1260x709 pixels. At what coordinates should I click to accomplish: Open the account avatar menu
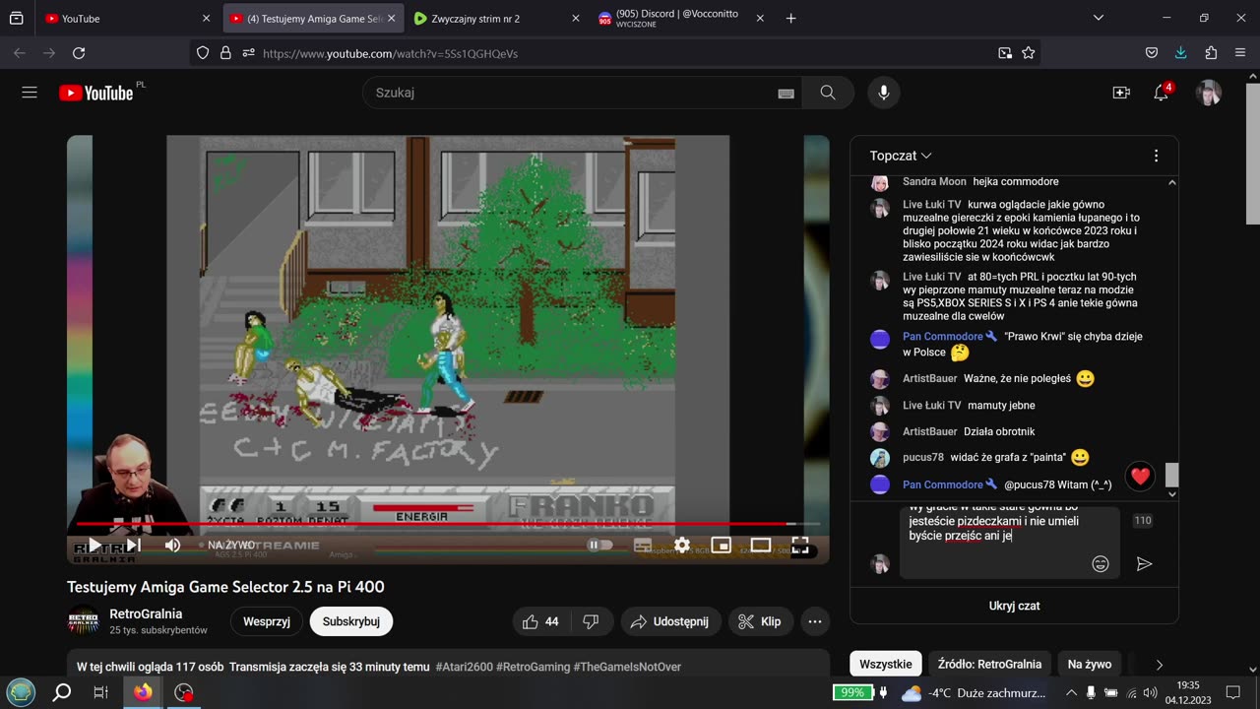1209,93
